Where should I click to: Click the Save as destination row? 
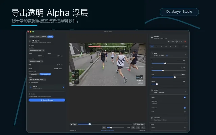[47, 87]
